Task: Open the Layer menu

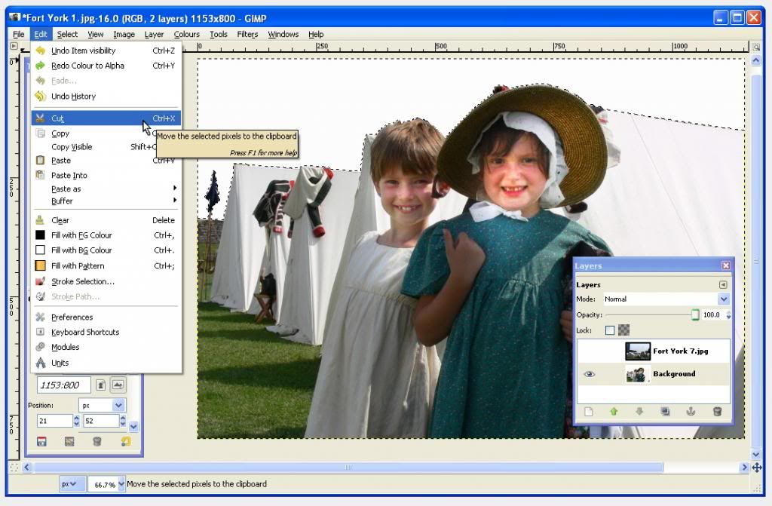Action: (154, 34)
